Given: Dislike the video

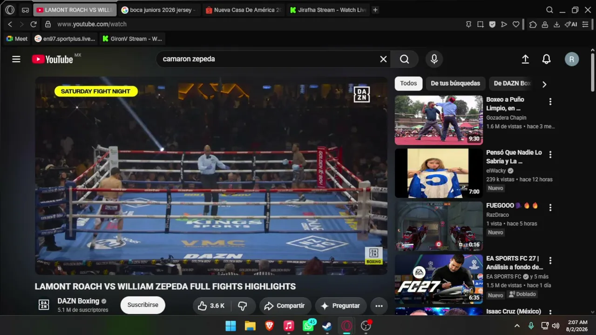Looking at the screenshot, I should coord(243,306).
